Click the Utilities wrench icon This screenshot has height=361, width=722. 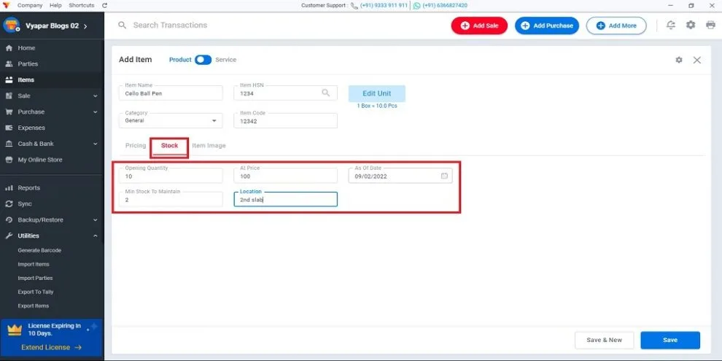point(9,236)
